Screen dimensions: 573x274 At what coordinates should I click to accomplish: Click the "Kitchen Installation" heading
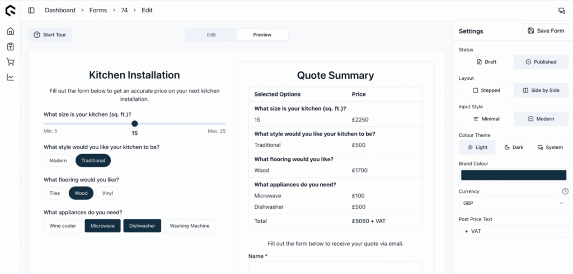pyautogui.click(x=134, y=75)
